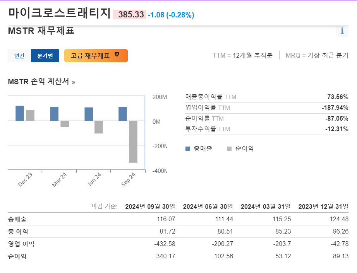Click the Dec 23 revenue bar
This screenshot has width=357, height=273.
(20, 113)
